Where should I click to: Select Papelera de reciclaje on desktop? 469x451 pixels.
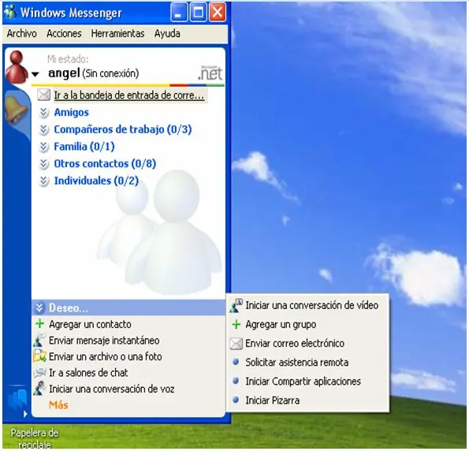pos(34,438)
